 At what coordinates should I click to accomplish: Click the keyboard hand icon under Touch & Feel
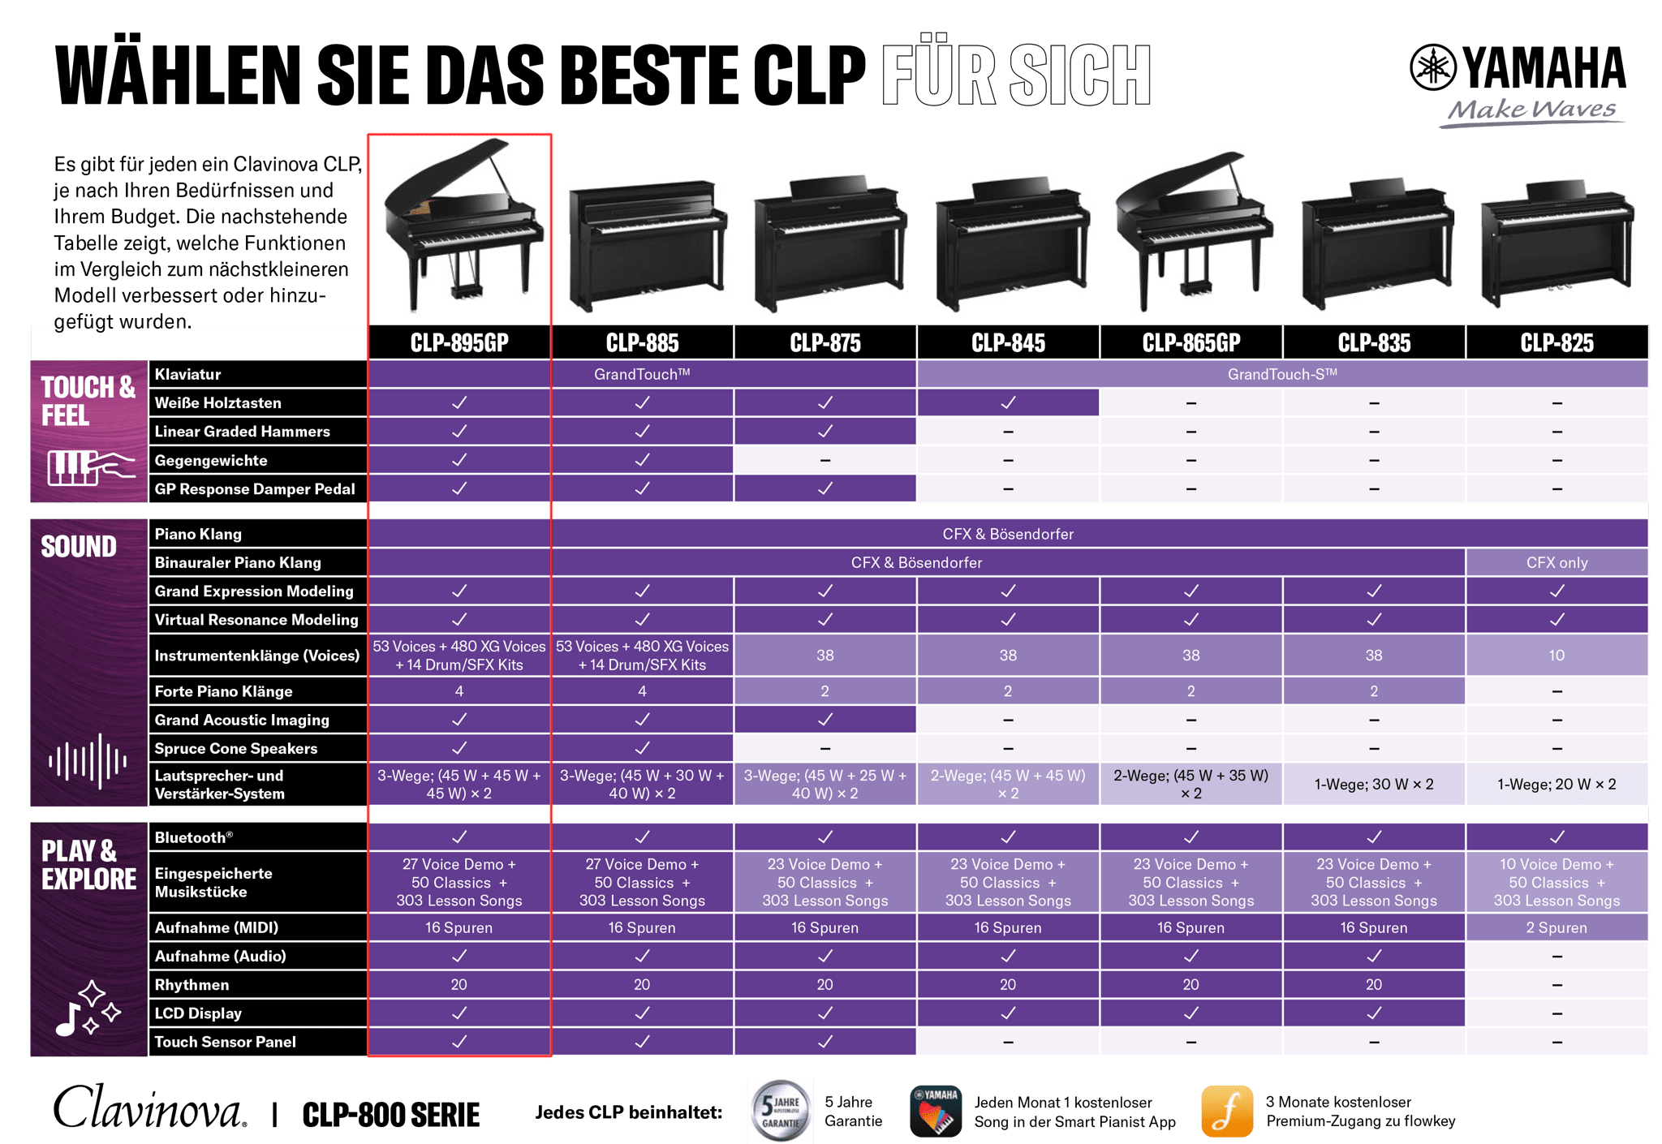coord(91,468)
